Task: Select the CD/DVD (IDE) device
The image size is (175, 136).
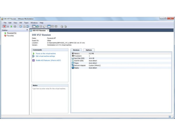Action: point(79,60)
